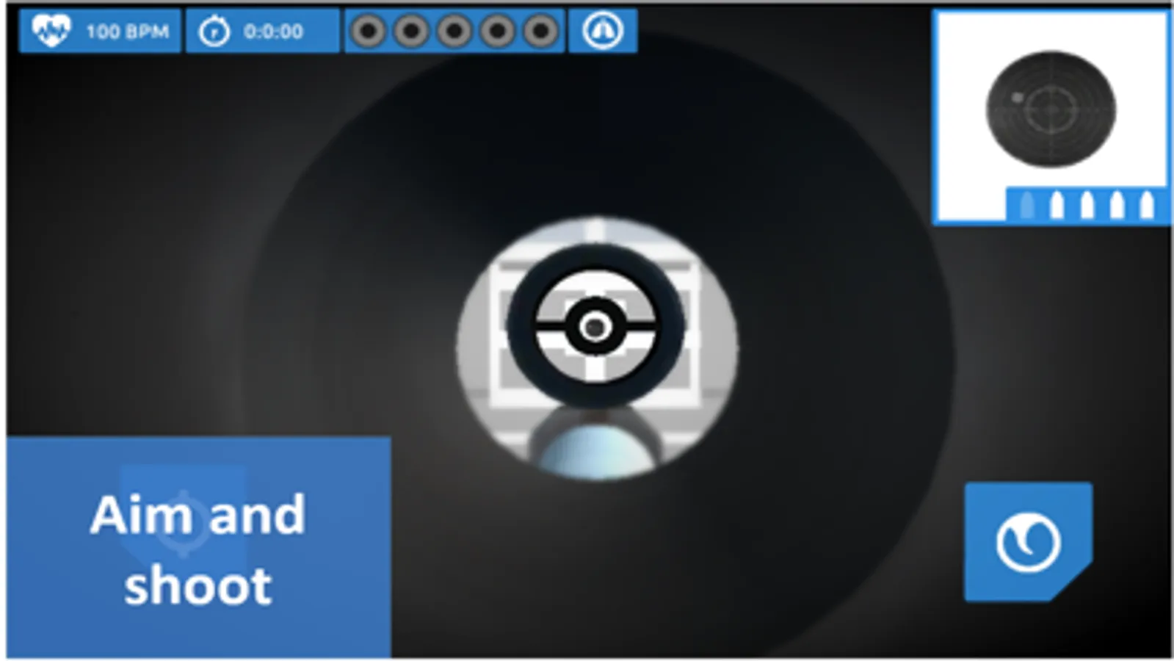Click the second bullet ammo icon
The image size is (1174, 661).
tap(1057, 206)
